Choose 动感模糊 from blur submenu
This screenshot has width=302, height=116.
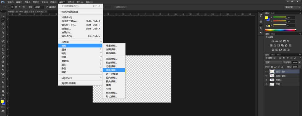[114, 63]
